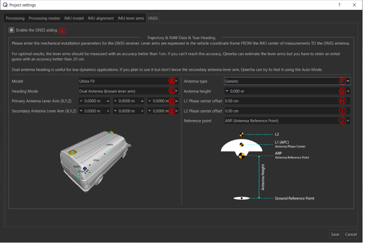Increase Primary Antenna Lever Arm Z value

(x=177, y=101)
